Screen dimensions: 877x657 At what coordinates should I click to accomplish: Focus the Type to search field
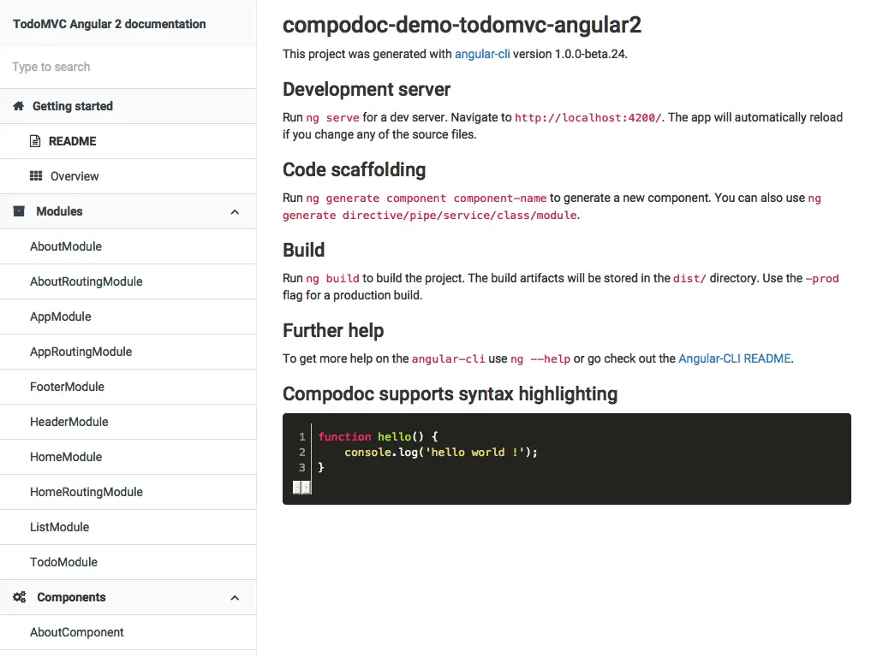click(x=128, y=67)
